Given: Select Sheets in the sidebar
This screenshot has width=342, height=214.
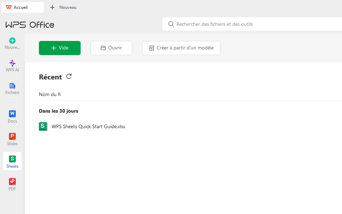Looking at the screenshot, I should point(12,161).
